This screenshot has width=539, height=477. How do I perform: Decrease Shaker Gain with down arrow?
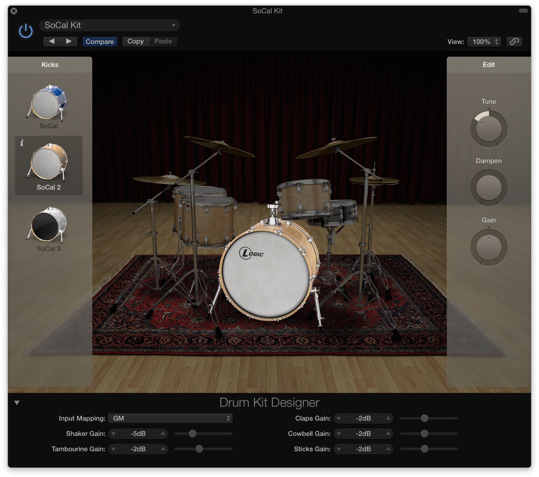pyautogui.click(x=113, y=434)
